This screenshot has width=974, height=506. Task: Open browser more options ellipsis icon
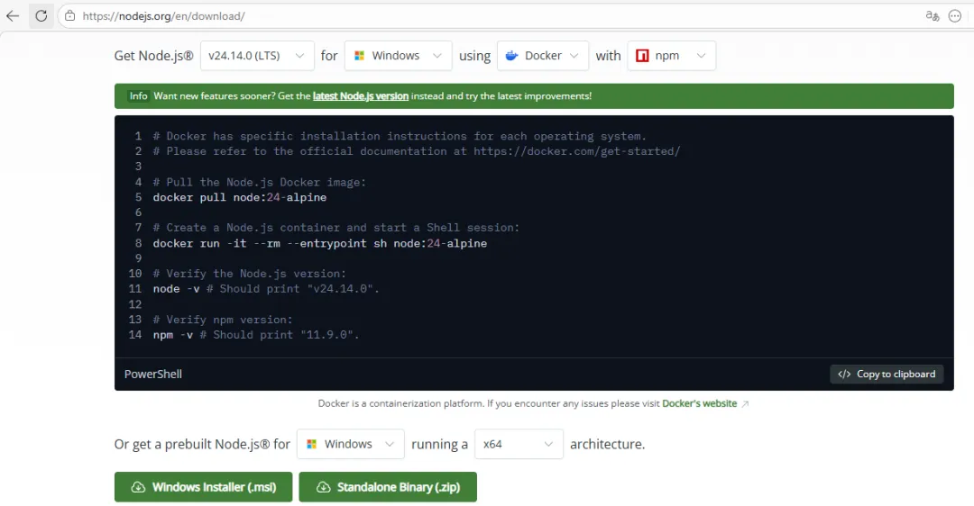coord(955,16)
